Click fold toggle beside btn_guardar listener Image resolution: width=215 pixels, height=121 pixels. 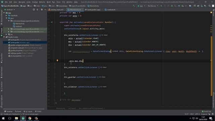55,77
